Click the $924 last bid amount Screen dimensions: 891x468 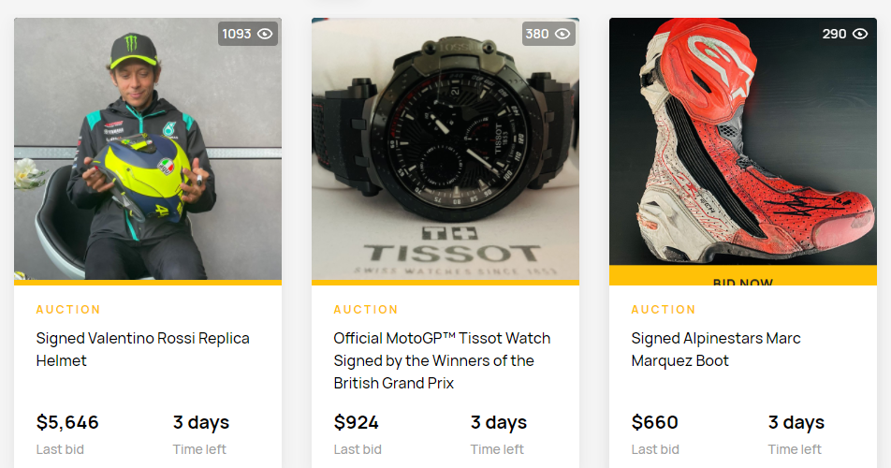(357, 422)
